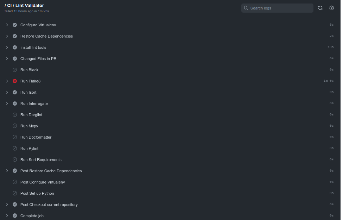Select Lint Validator in the breadcrumb

tap(30, 5)
